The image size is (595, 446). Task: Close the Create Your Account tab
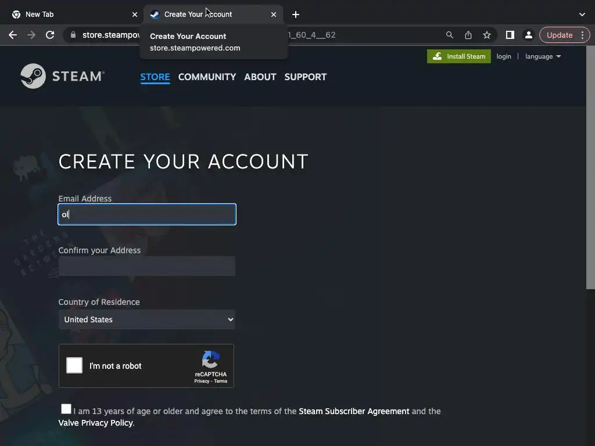pos(274,15)
